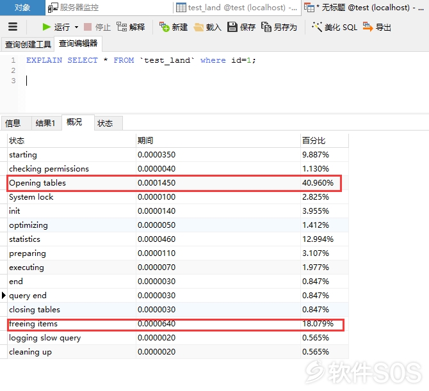Switch to the 对象 tab
The width and height of the screenshot is (429, 391).
coord(22,8)
